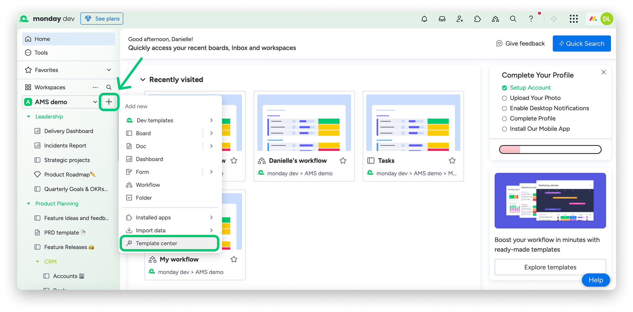Open the AMS demo workspace dropdown

(95, 102)
